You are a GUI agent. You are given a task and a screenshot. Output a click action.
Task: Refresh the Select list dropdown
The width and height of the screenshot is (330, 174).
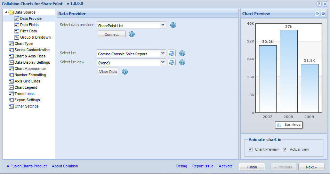[172, 53]
